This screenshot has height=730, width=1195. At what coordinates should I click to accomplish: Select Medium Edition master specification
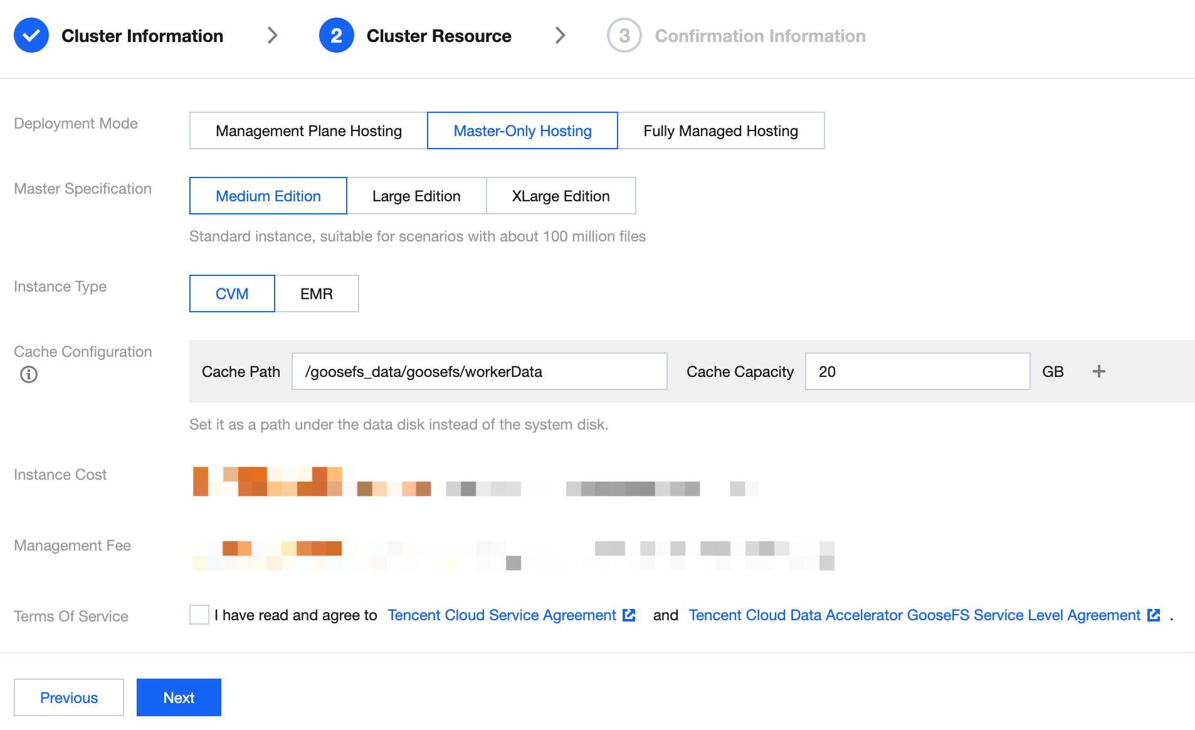268,196
